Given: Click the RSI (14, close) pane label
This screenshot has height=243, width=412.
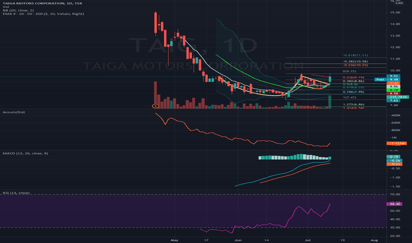Looking at the screenshot, I should pos(16,193).
